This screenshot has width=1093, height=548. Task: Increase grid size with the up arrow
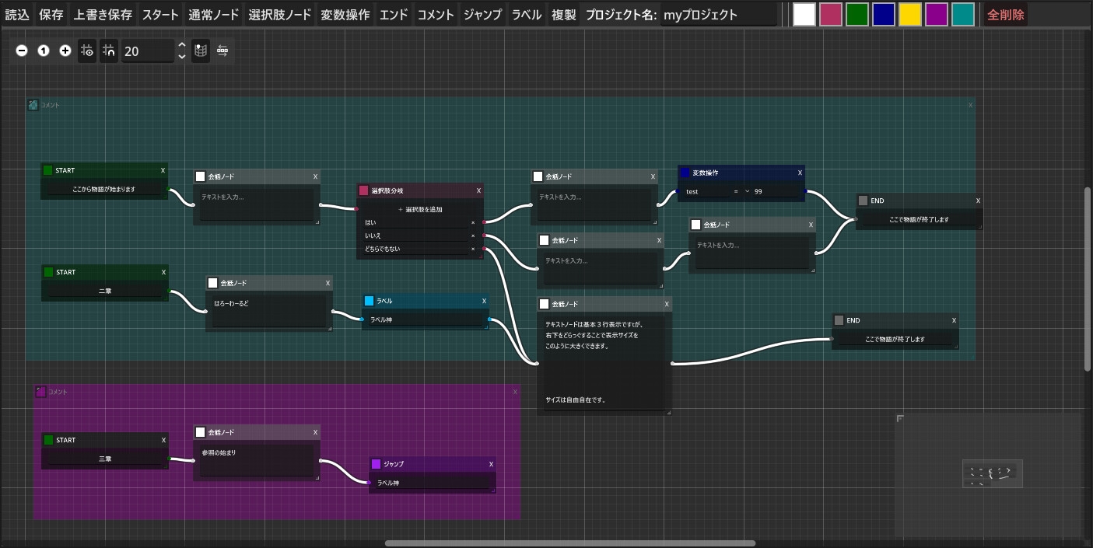coord(182,45)
